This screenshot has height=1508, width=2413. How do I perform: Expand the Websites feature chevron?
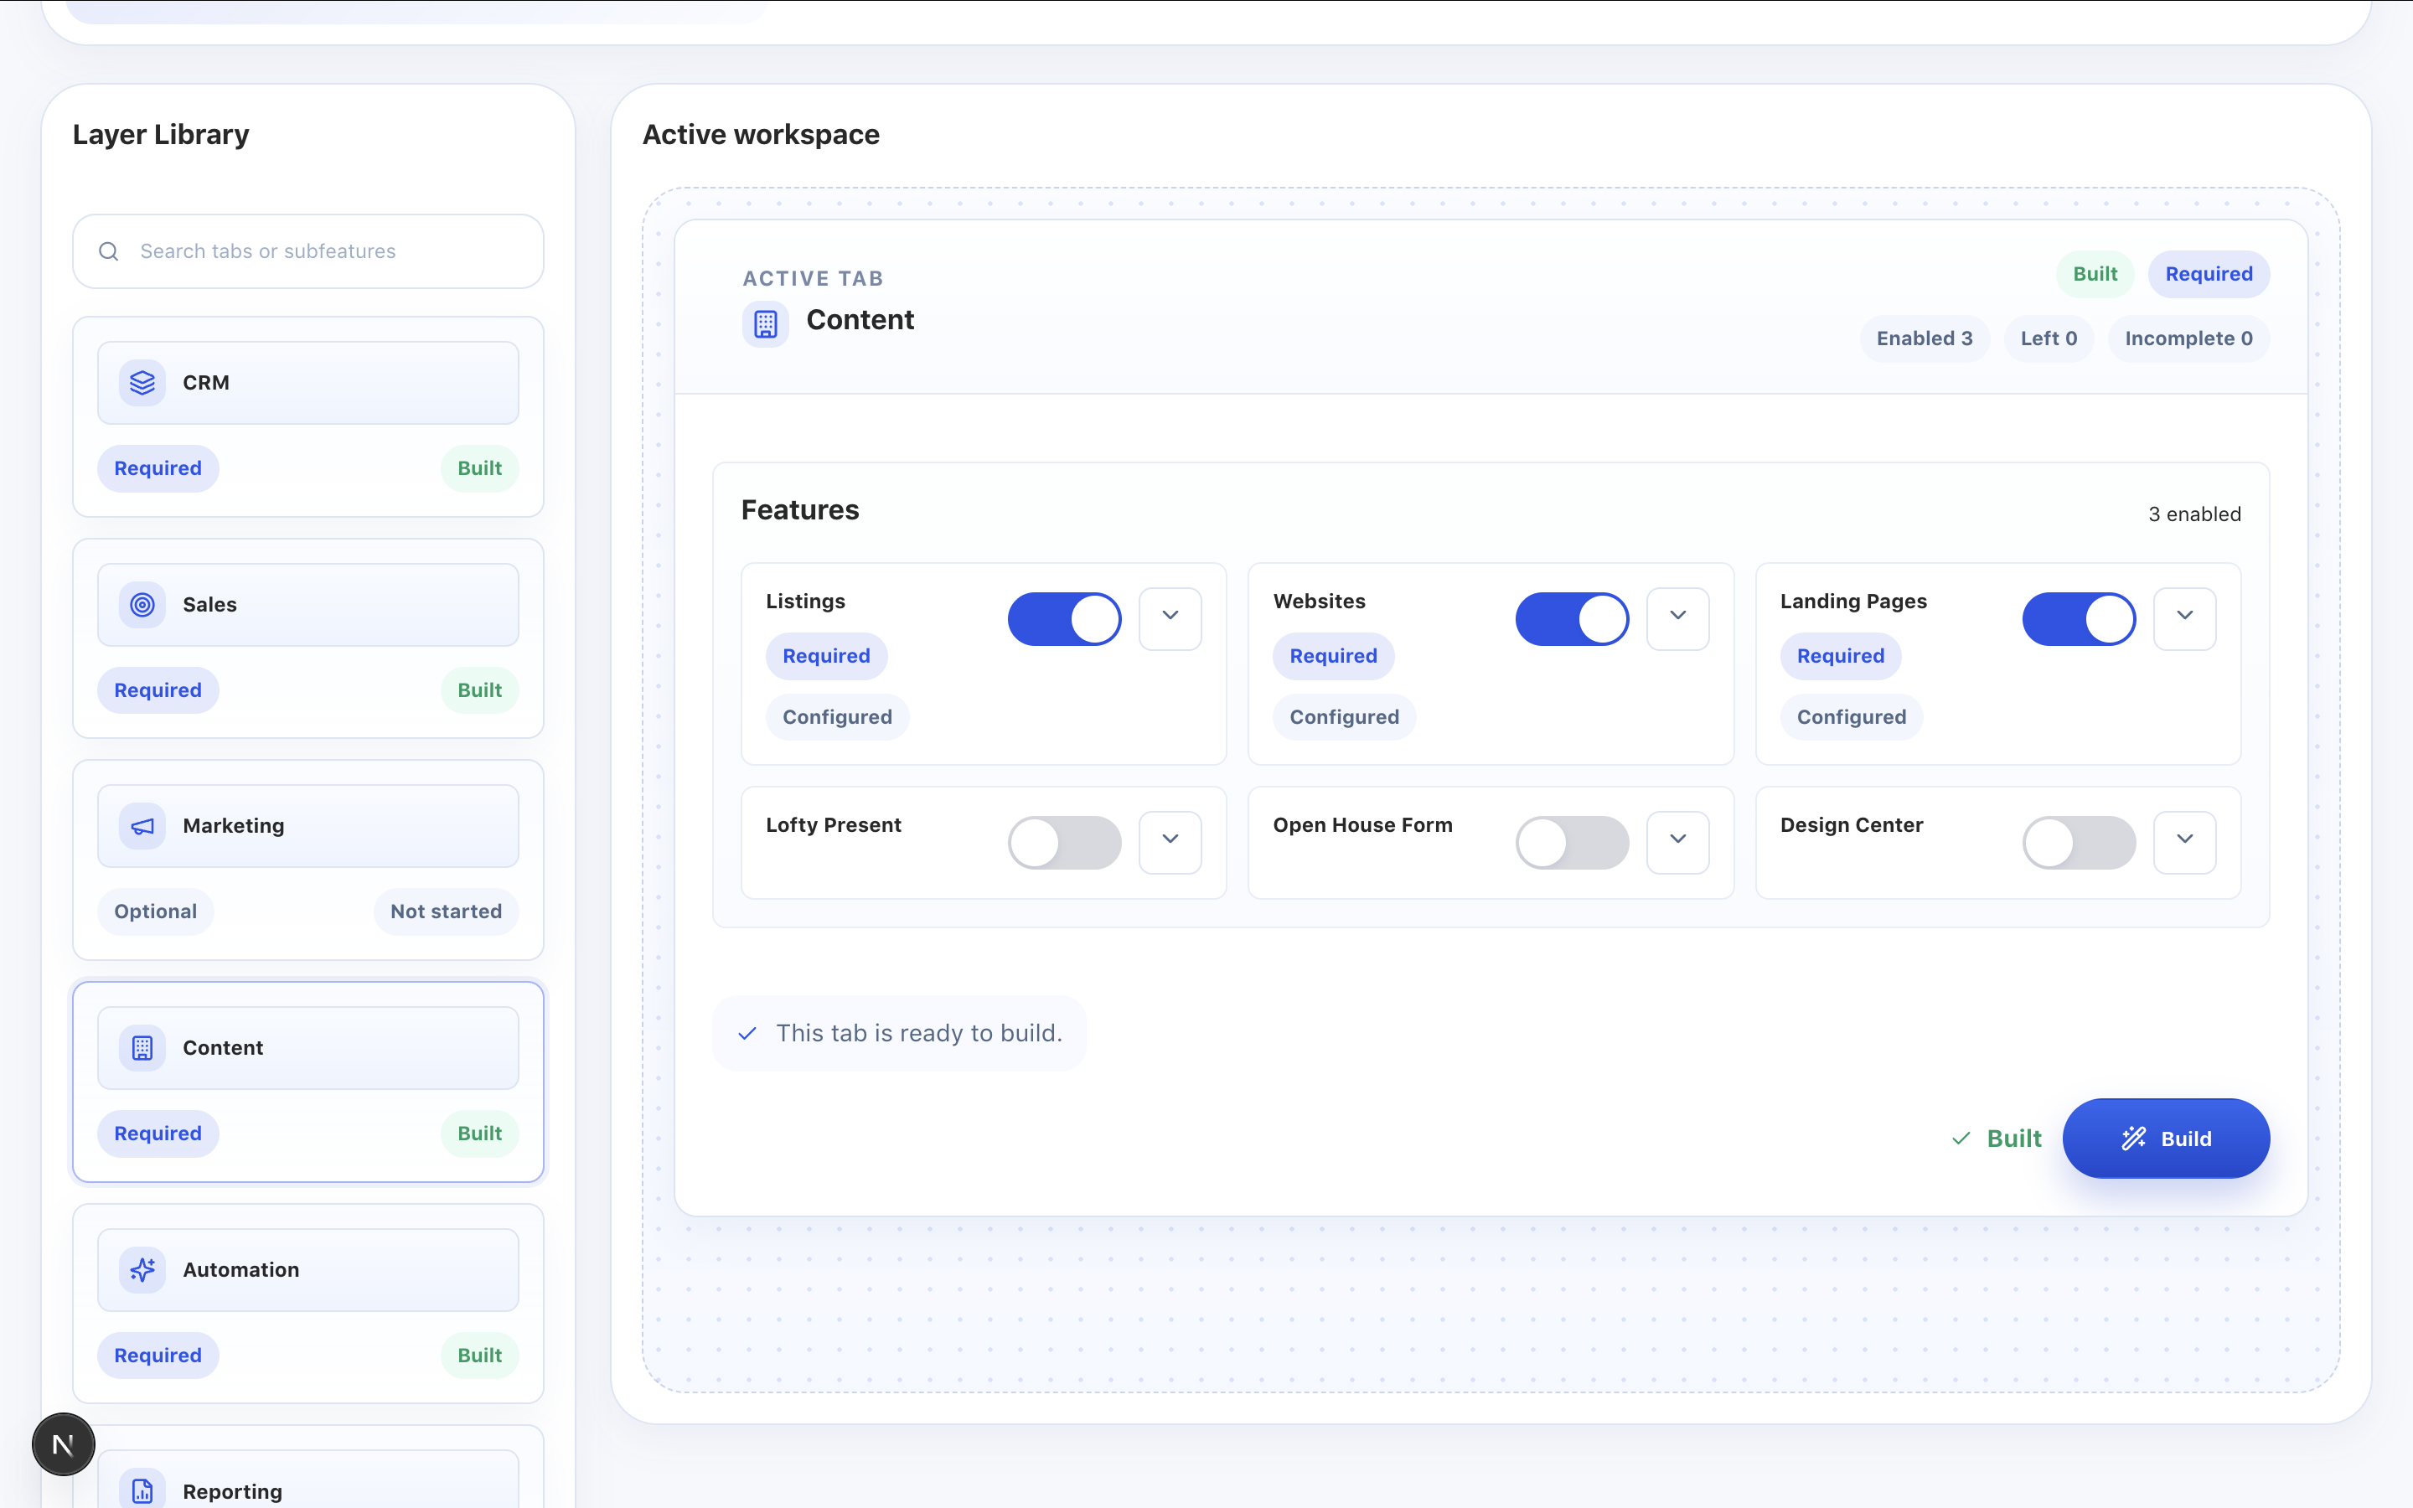click(x=1677, y=617)
